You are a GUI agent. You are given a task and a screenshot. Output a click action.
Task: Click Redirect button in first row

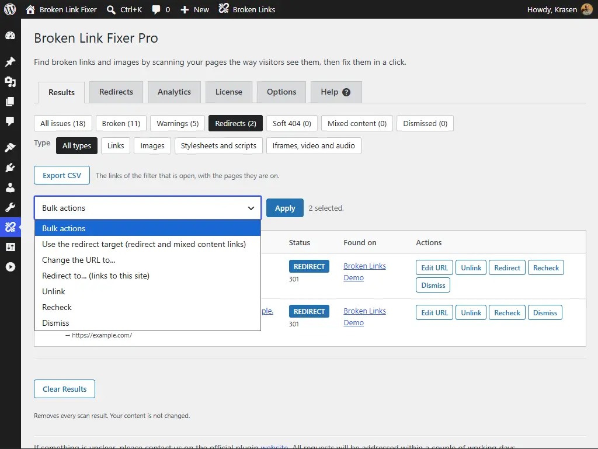pos(507,267)
